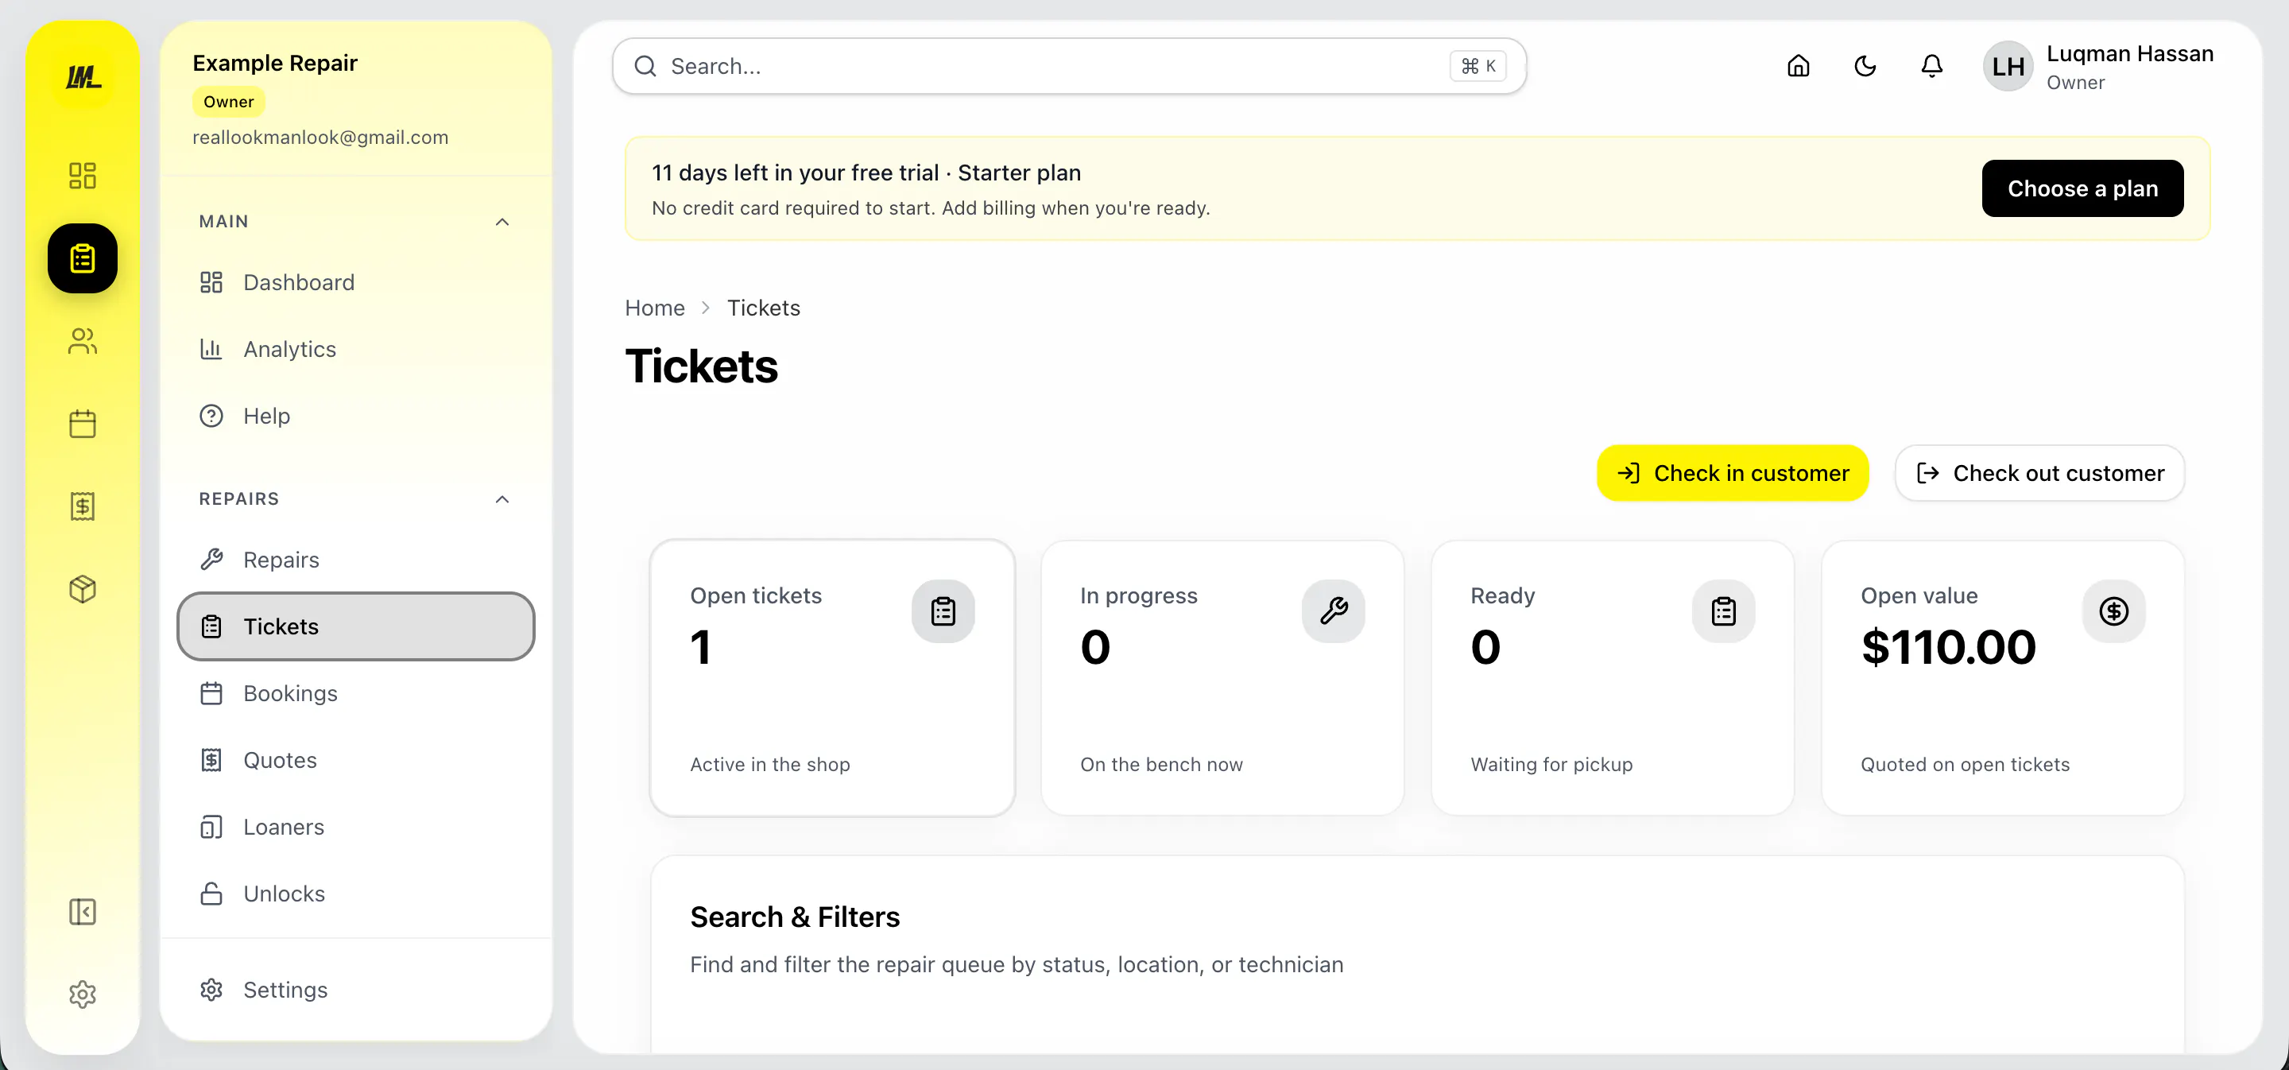Viewport: 2289px width, 1070px height.
Task: Click the settings gear icon in left rail
Action: pos(83,994)
